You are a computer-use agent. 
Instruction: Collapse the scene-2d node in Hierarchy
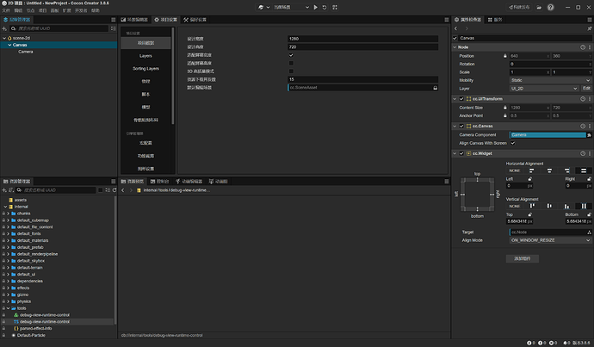coord(4,38)
